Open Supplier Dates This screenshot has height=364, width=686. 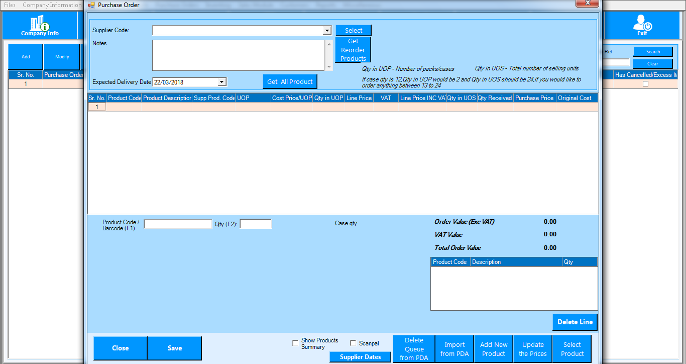[360, 357]
